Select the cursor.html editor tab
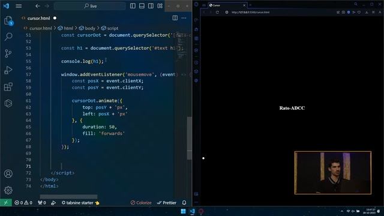Image resolution: width=384 pixels, height=216 pixels. [38, 18]
